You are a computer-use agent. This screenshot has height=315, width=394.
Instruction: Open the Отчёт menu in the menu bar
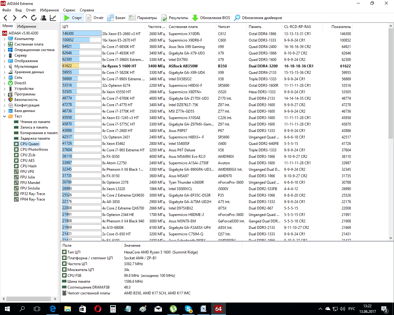point(31,10)
